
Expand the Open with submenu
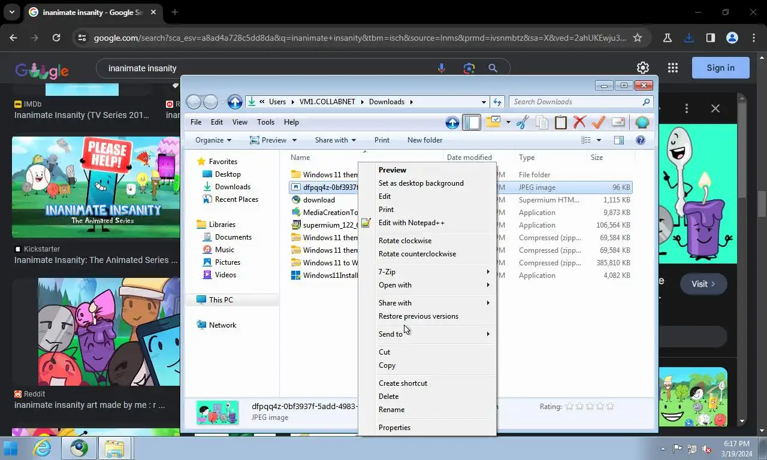point(427,285)
